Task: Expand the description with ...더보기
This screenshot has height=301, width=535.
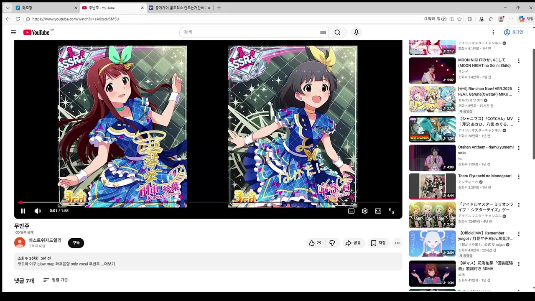Action: (108, 264)
